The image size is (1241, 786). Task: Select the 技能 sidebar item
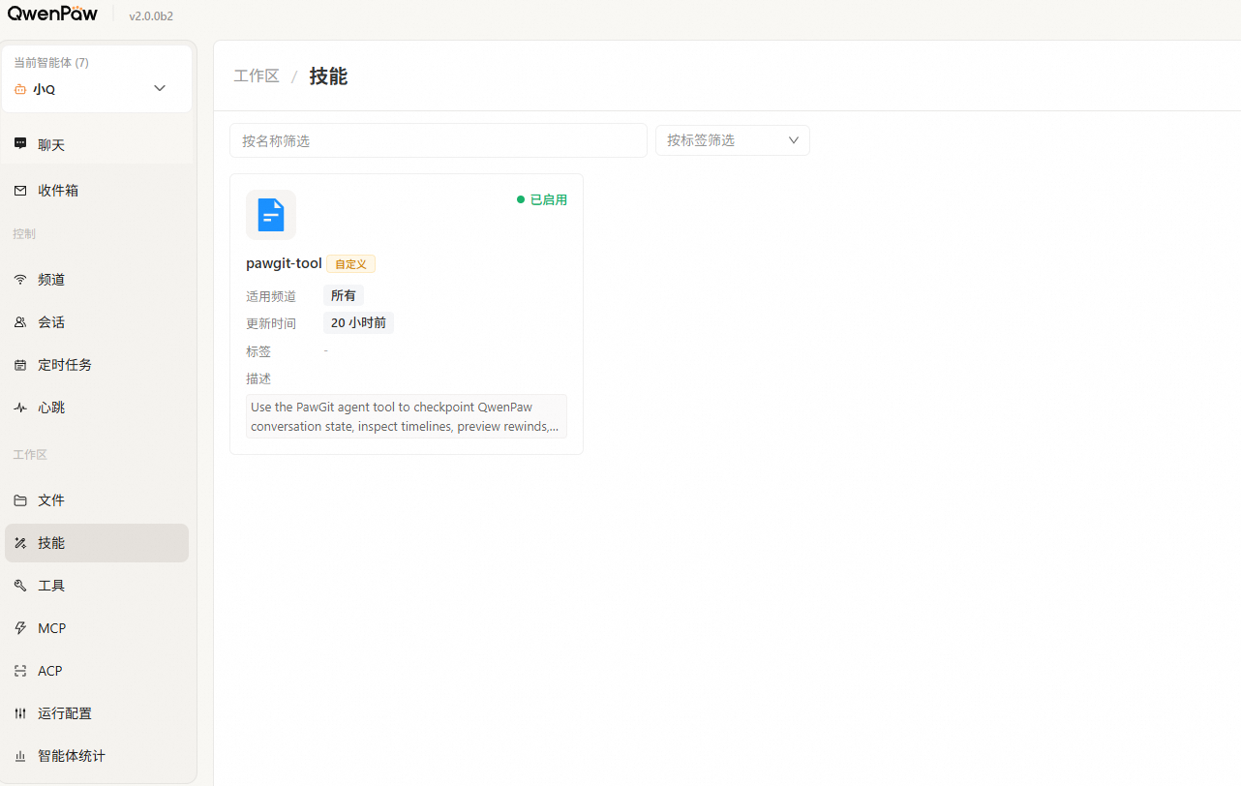point(97,543)
